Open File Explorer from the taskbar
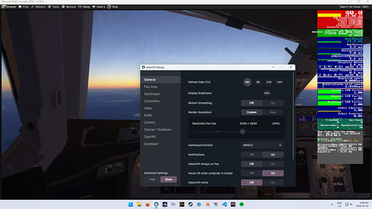 pyautogui.click(x=139, y=205)
